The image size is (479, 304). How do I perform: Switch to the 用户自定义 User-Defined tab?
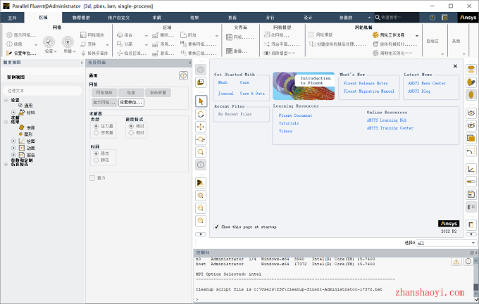(x=119, y=18)
